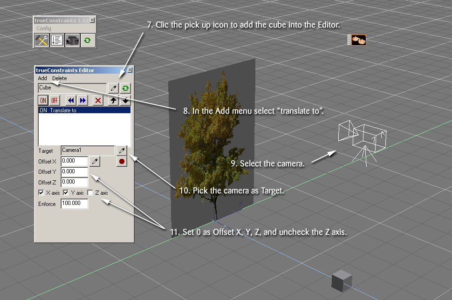This screenshot has width=452, height=300.
Task: Move constraint down with the down arrow
Action: coord(125,100)
